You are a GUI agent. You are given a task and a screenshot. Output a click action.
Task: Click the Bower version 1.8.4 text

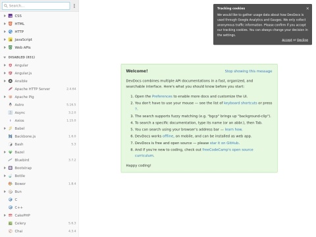72,184
